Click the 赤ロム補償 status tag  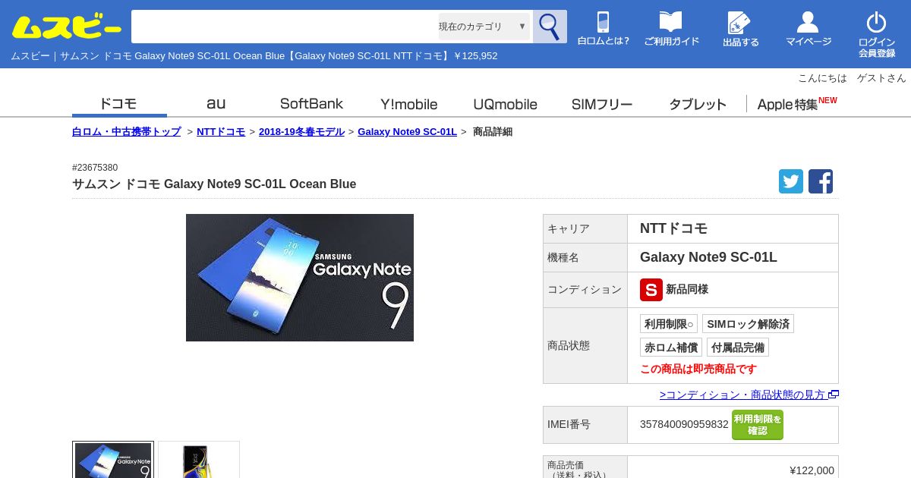click(671, 347)
